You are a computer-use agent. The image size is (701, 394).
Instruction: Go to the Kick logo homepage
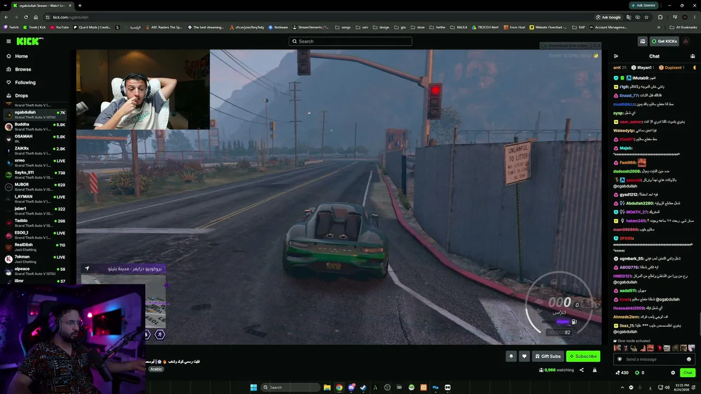[29, 41]
